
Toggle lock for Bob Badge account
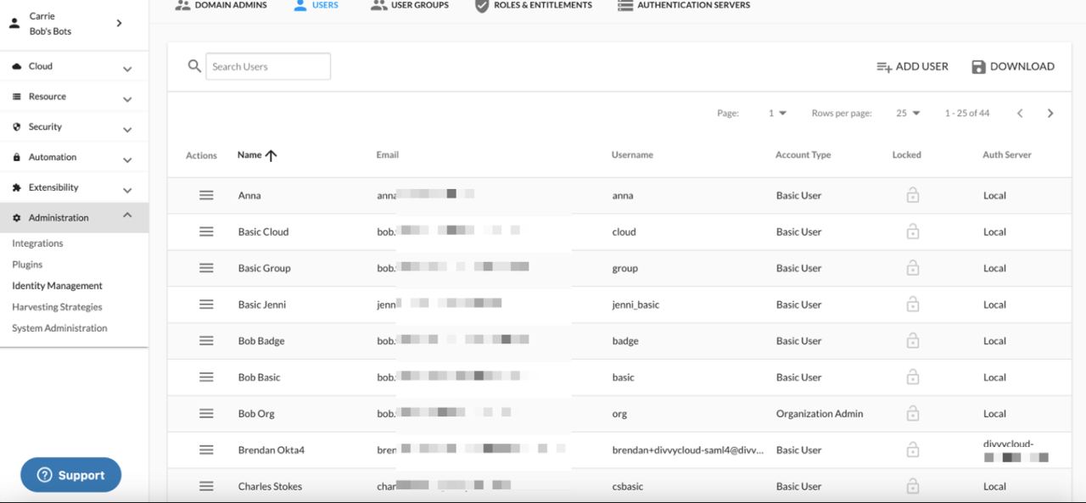(x=913, y=341)
